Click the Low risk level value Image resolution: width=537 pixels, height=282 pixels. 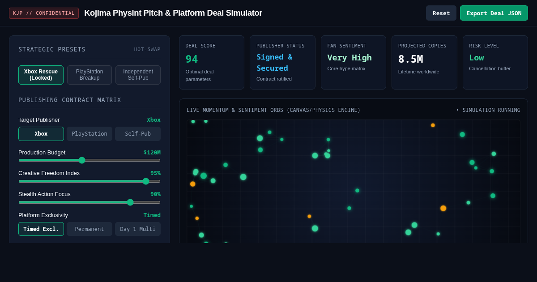pos(476,58)
